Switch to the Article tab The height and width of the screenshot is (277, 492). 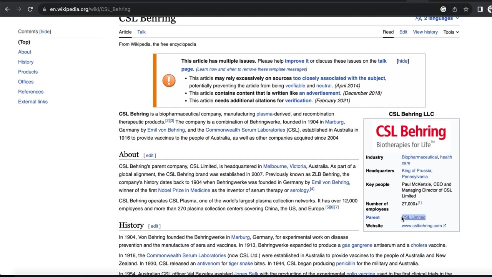[125, 32]
